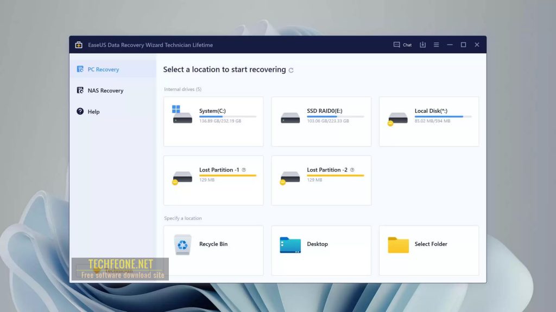The height and width of the screenshot is (312, 556).
Task: Click the Lost Partition -1 yellow bar
Action: click(x=228, y=175)
